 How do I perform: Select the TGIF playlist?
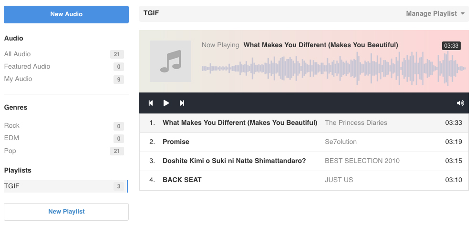click(x=66, y=186)
